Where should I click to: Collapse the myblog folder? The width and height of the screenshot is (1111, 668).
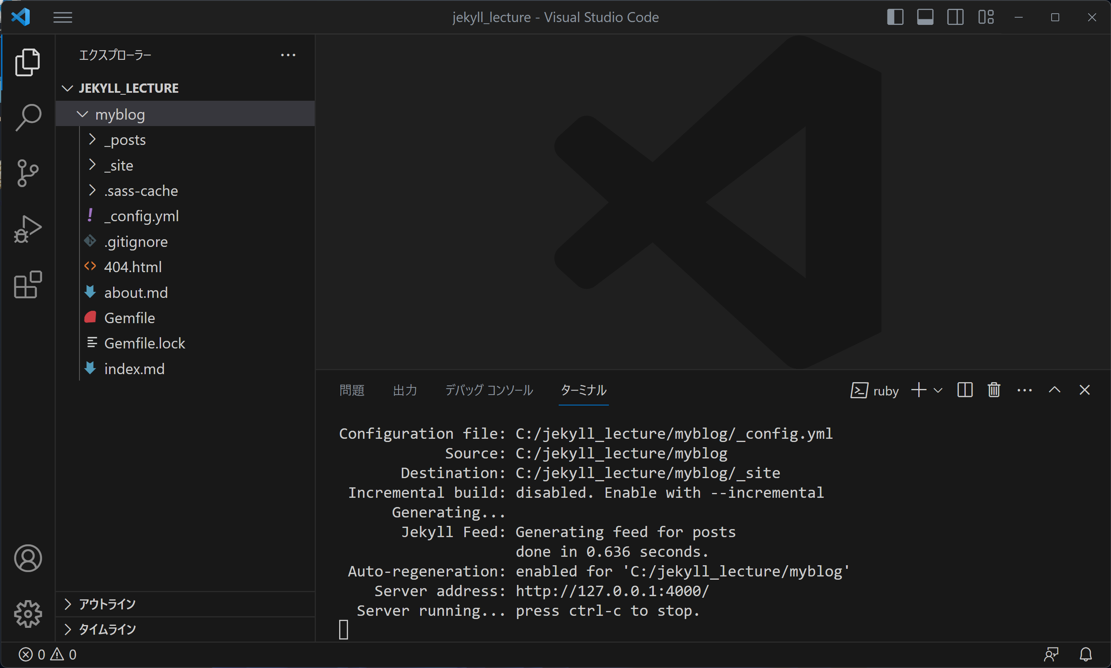(185, 114)
